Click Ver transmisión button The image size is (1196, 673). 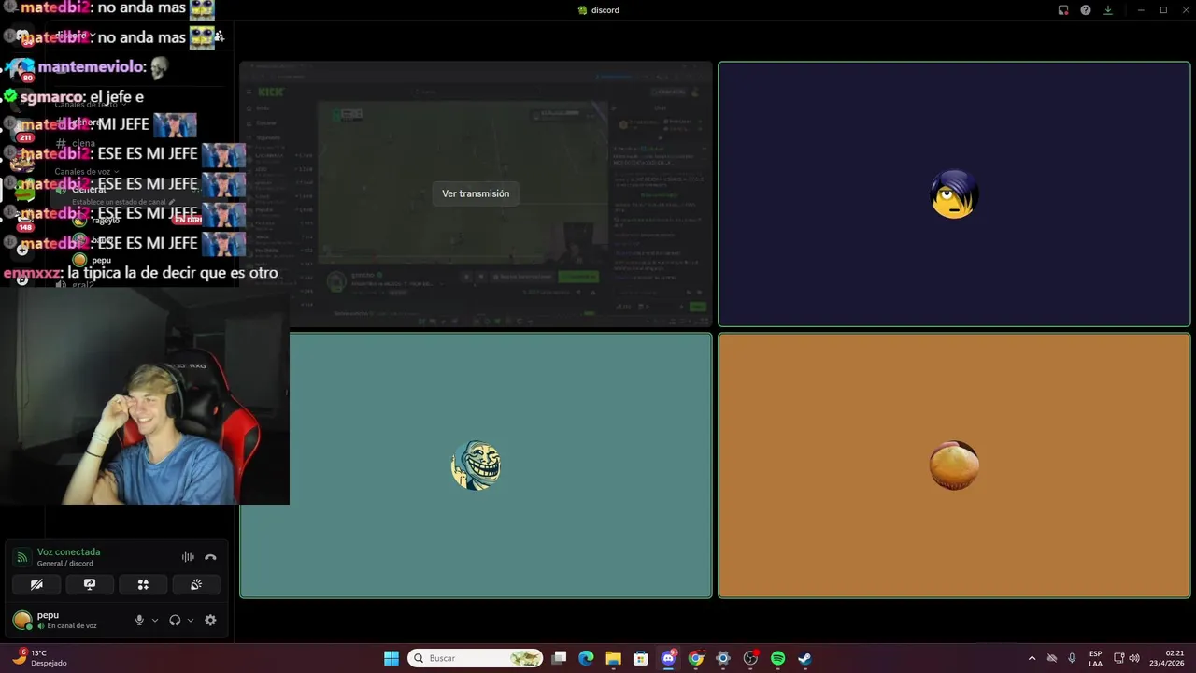pyautogui.click(x=476, y=193)
